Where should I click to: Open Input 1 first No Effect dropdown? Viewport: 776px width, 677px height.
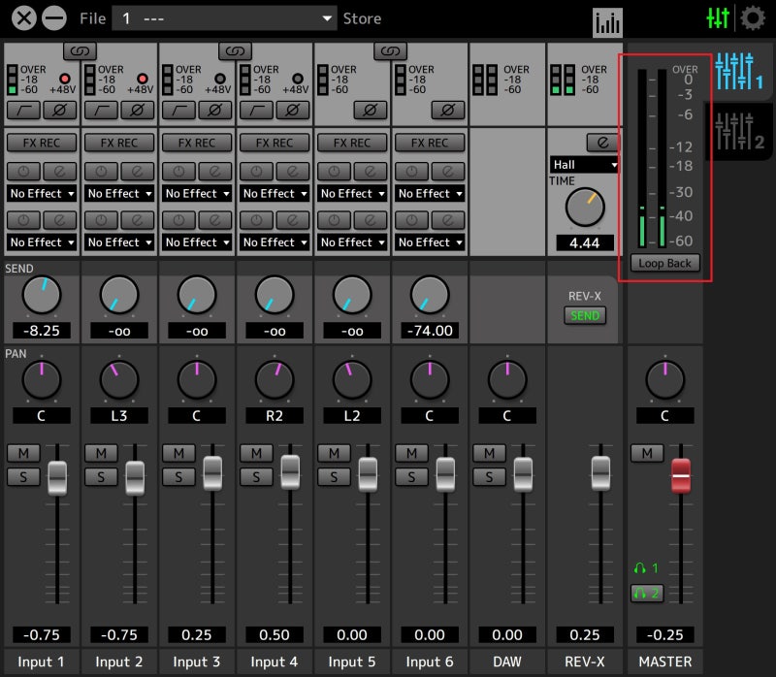tap(42, 194)
